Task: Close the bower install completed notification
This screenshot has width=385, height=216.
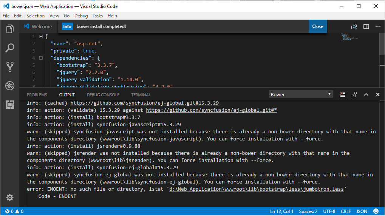Action: 317,26
